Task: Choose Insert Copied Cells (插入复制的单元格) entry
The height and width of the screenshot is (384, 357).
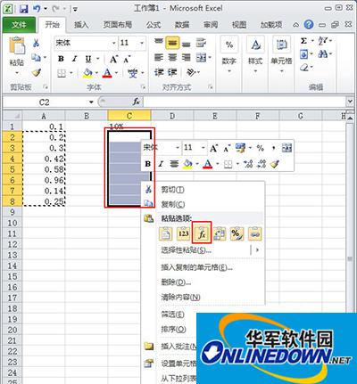Action: (x=203, y=267)
